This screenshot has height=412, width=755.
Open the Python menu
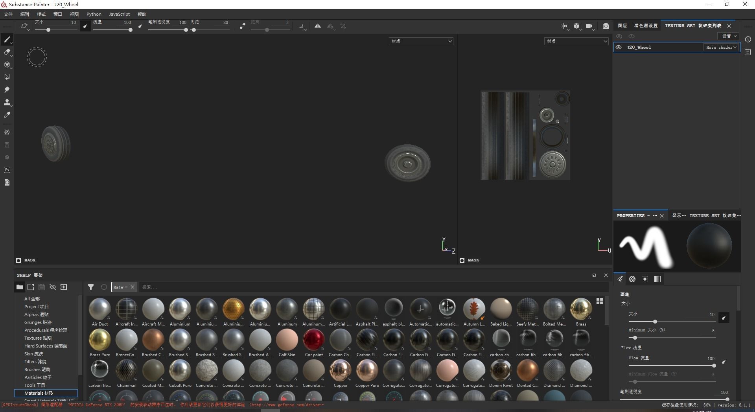[94, 14]
